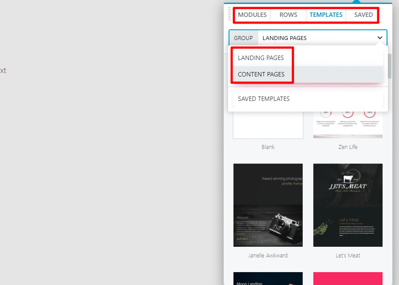
Task: Click the panel scrollbar on the right
Action: point(389,67)
